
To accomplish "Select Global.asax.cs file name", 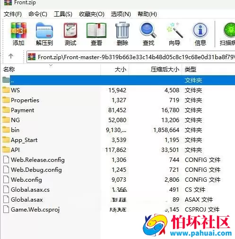I will tap(30, 190).
